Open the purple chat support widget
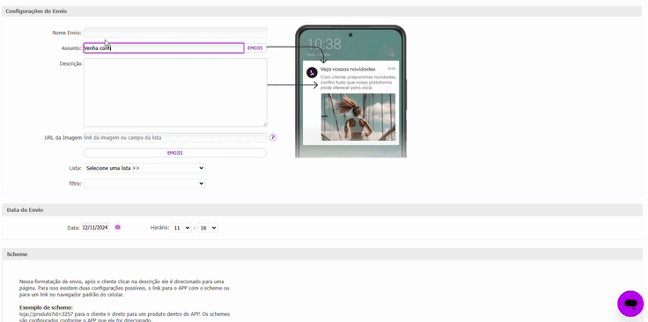 click(x=630, y=304)
